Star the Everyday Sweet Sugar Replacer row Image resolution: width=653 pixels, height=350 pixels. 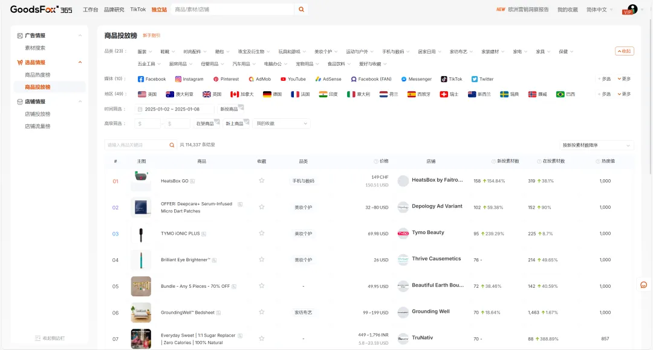point(262,339)
